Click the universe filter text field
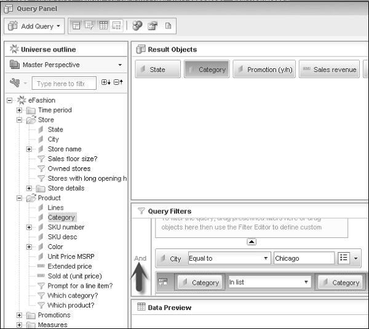Screen dimensions: 369x329 coord(64,83)
